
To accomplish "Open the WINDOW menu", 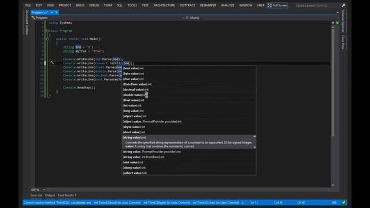I will (246, 5).
